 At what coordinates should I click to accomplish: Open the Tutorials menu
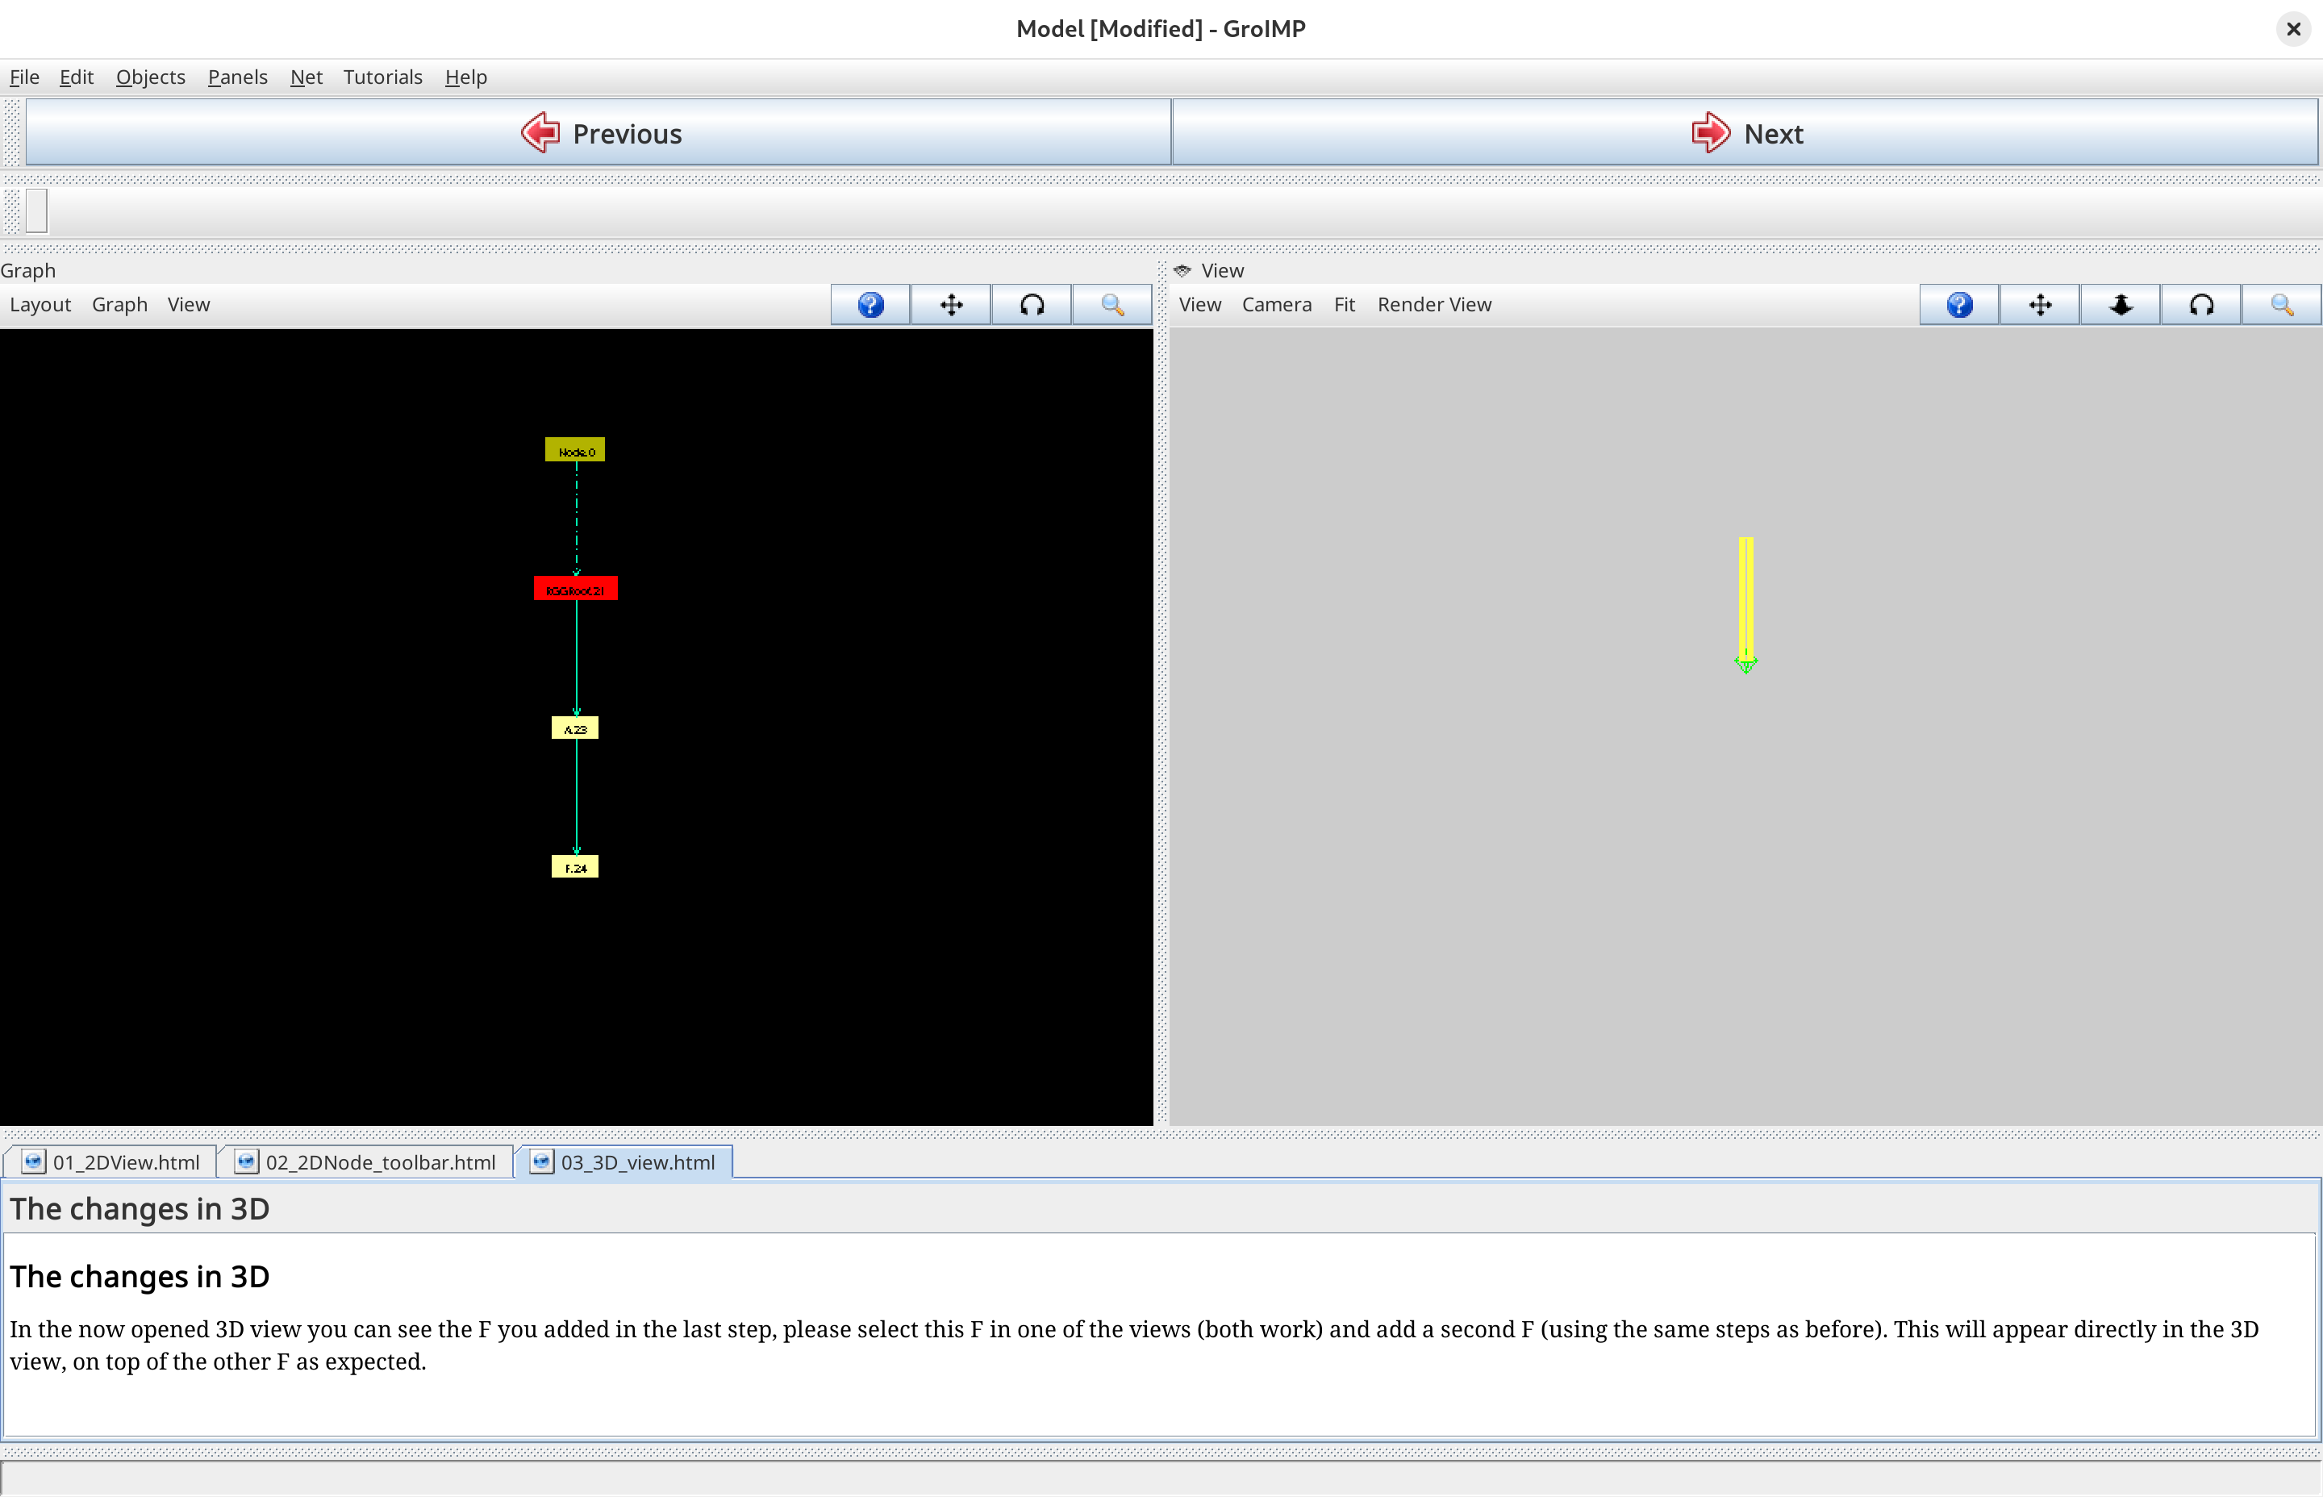pyautogui.click(x=382, y=77)
